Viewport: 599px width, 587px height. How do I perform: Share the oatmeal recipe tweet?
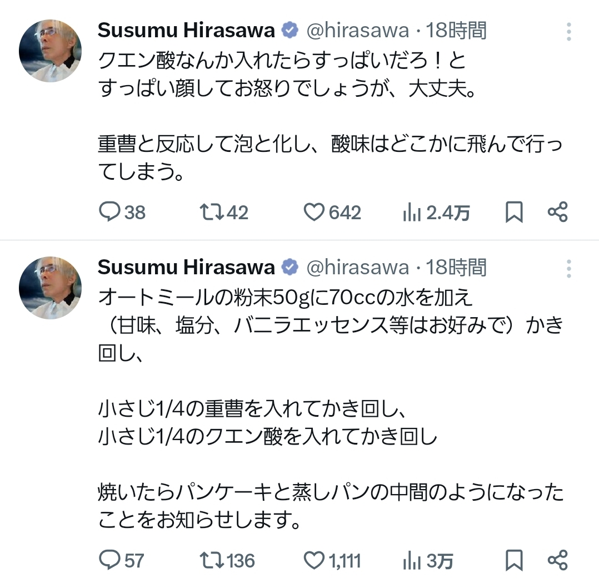[x=557, y=560]
